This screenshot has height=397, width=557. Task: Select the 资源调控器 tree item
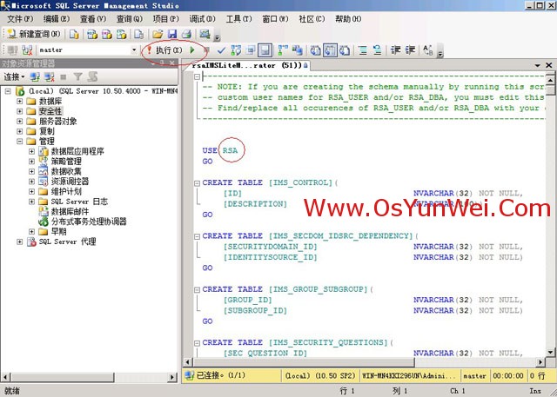coord(70,182)
